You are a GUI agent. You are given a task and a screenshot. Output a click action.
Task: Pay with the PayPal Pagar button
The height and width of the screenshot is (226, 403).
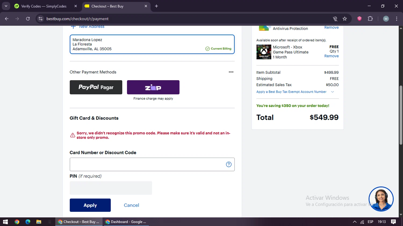point(96,87)
